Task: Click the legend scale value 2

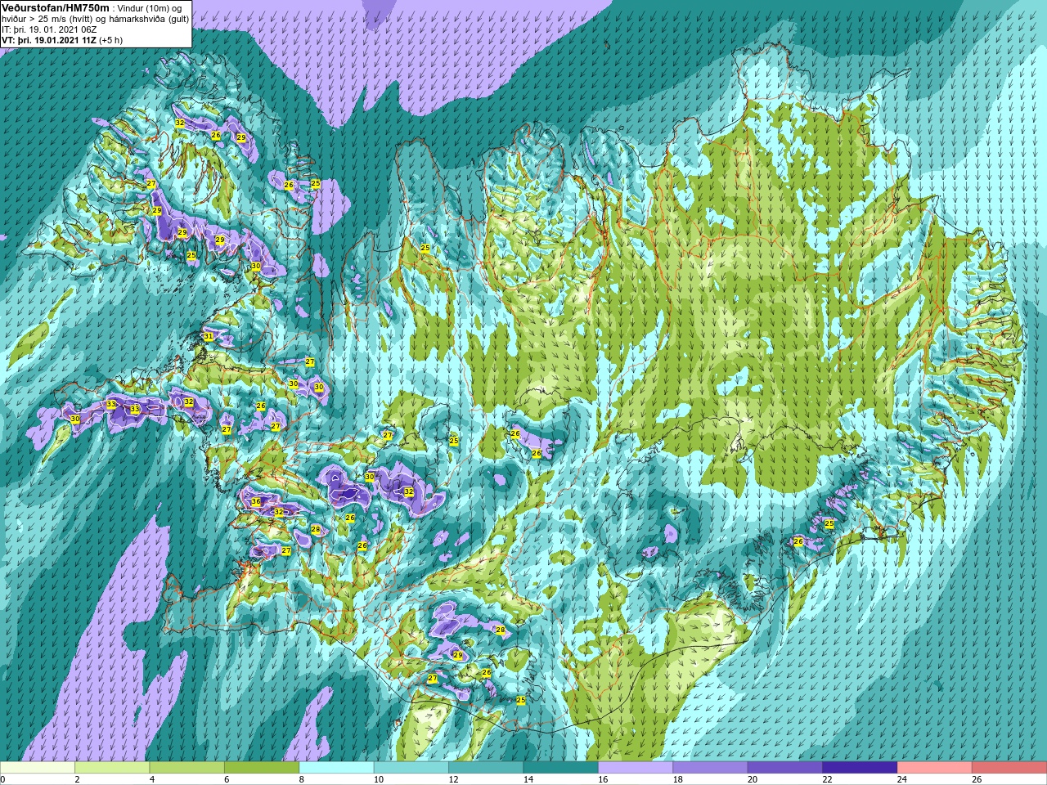Action: [78, 780]
